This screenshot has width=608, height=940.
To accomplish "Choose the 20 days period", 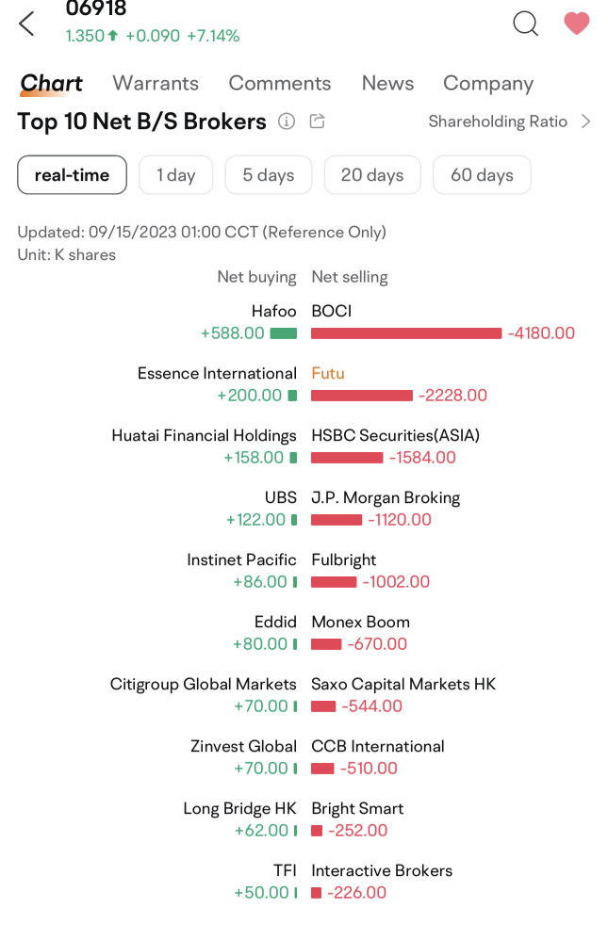I will [x=372, y=175].
